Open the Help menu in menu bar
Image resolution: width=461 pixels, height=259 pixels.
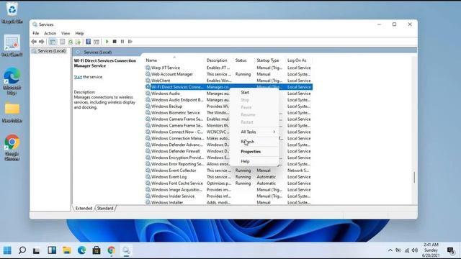coord(79,34)
